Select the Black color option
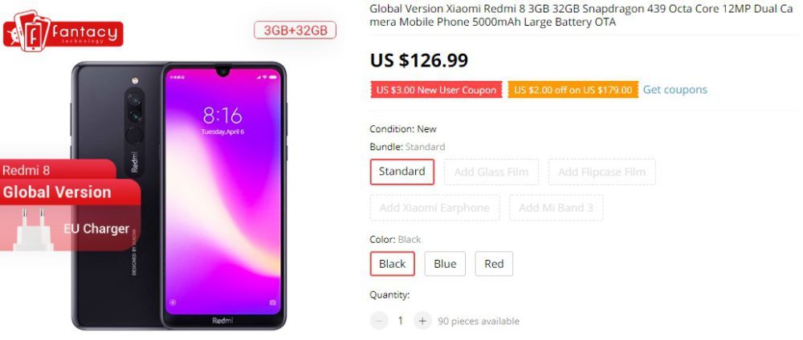The image size is (803, 340). (x=393, y=264)
